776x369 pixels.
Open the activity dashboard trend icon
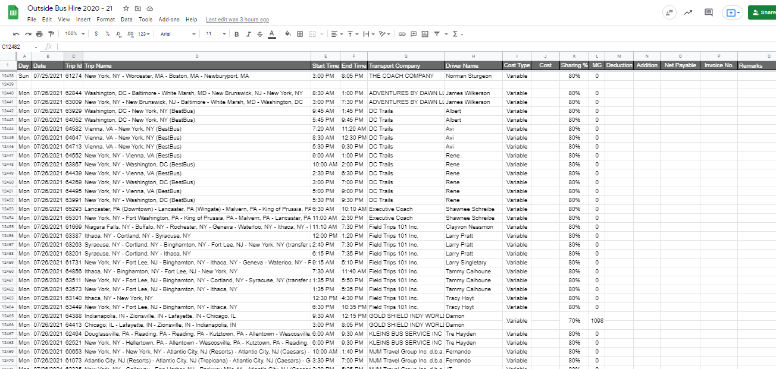689,12
